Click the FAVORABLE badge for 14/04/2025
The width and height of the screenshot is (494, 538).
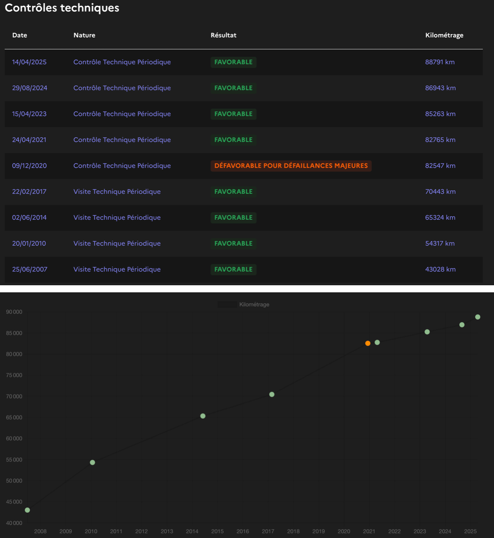pos(233,62)
